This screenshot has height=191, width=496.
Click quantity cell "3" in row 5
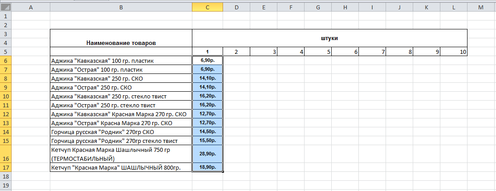tap(264, 52)
